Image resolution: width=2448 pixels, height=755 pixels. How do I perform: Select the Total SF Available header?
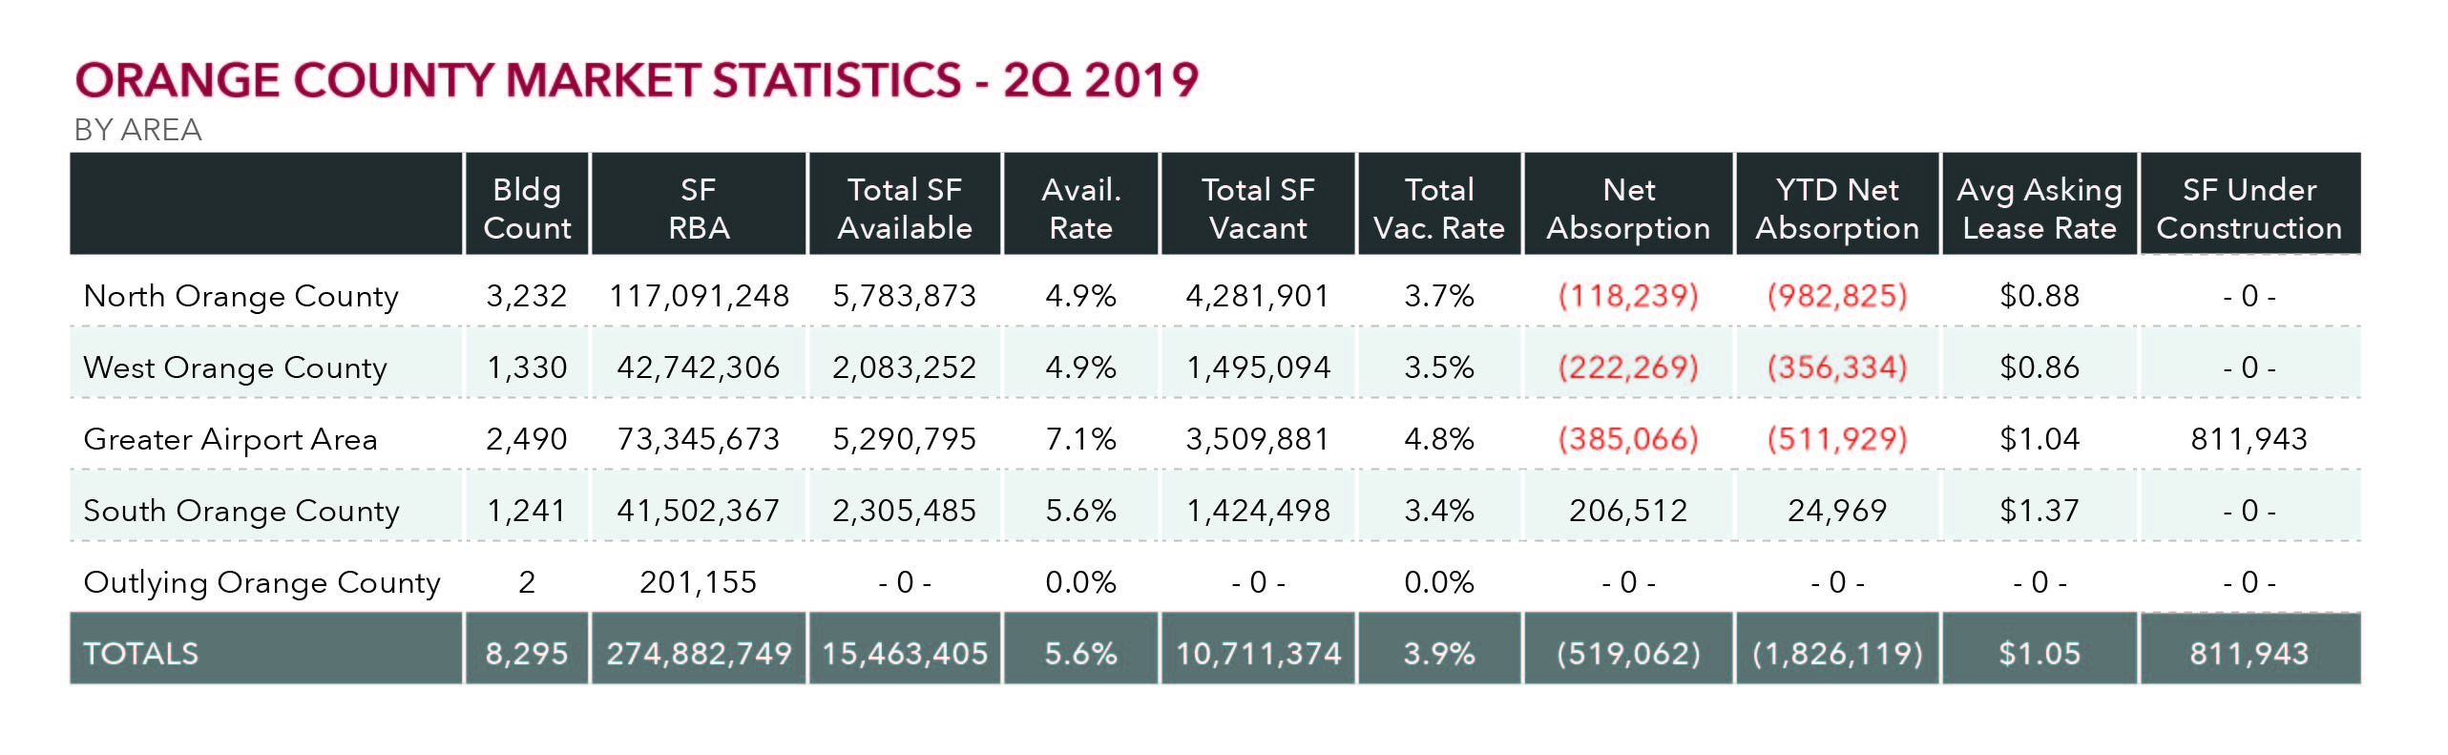click(905, 208)
